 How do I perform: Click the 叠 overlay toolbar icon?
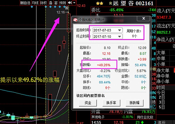point(50,3)
